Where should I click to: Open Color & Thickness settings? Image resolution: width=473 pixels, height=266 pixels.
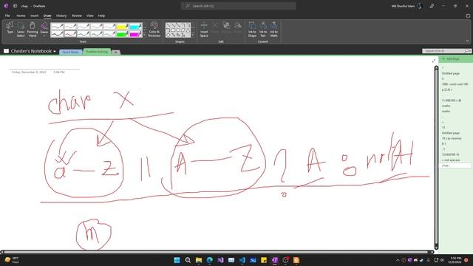click(x=154, y=29)
